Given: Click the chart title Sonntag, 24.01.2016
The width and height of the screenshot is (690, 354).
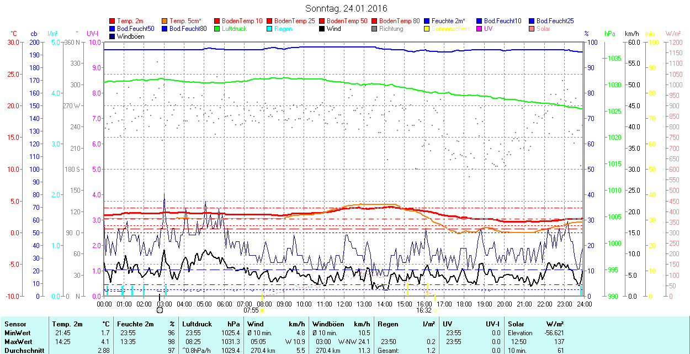Looking at the screenshot, I should coord(346,8).
